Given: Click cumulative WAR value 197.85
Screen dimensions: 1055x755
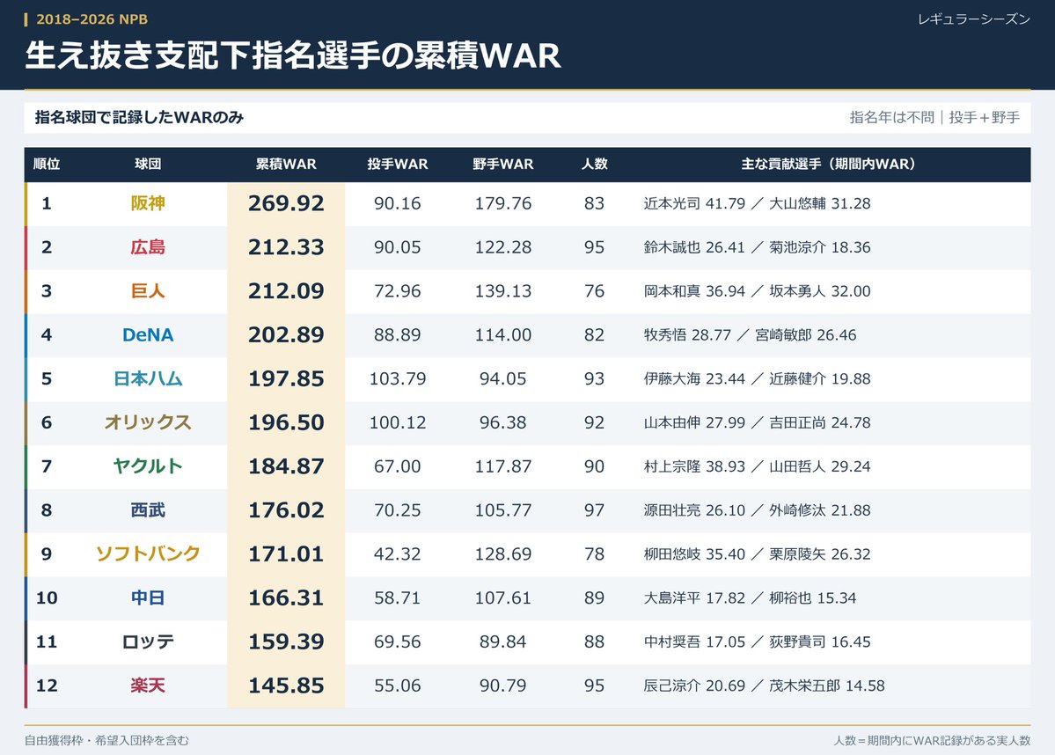Looking at the screenshot, I should (x=286, y=378).
